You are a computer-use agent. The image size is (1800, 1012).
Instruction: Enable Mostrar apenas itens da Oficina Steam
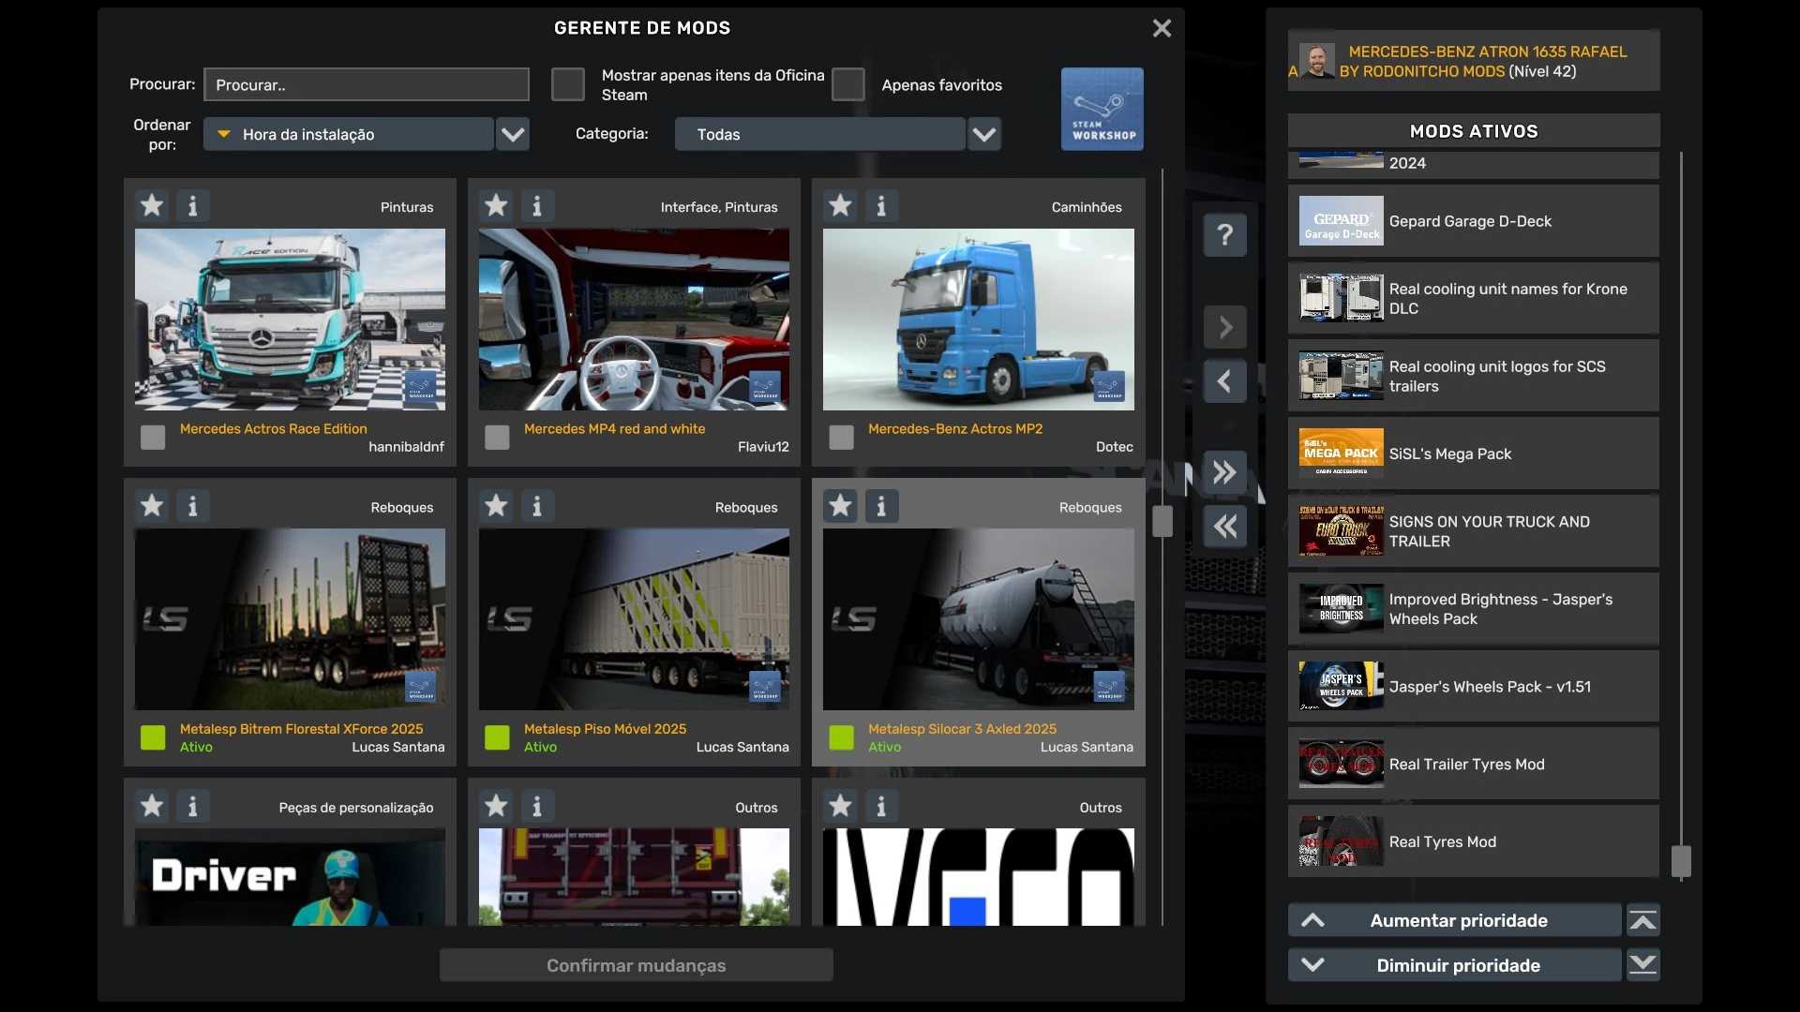click(x=567, y=84)
